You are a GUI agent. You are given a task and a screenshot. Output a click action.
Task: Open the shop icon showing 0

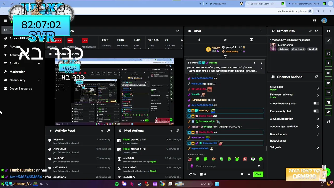coord(203,174)
